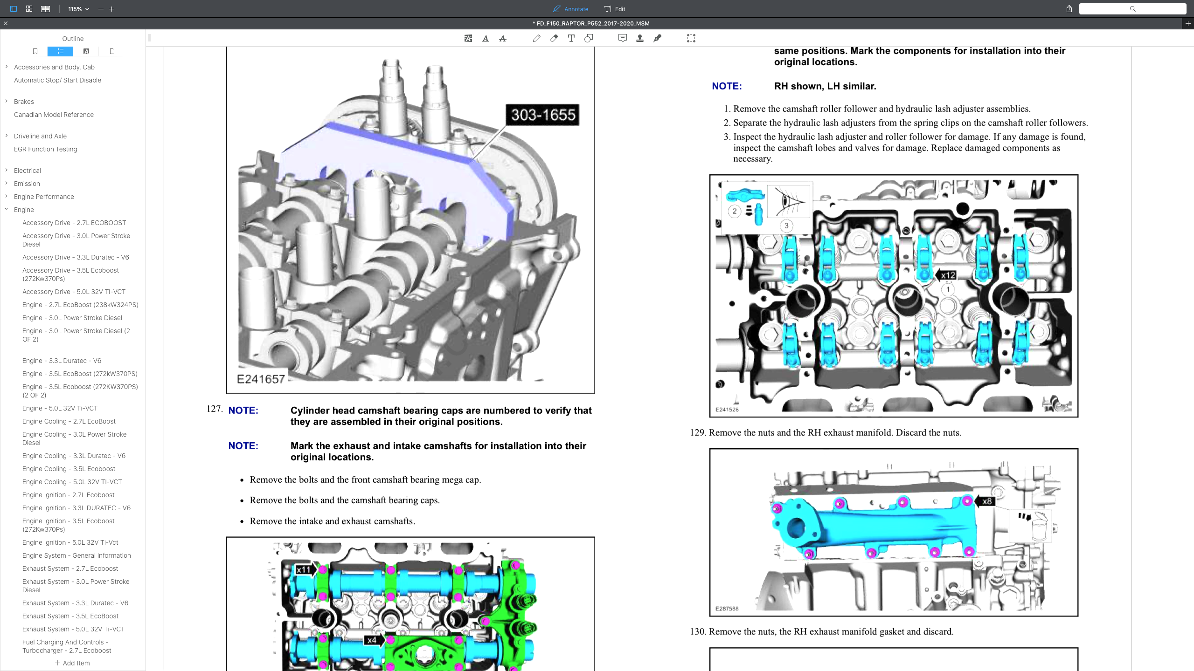Expand the Engine Performance section

(x=7, y=196)
